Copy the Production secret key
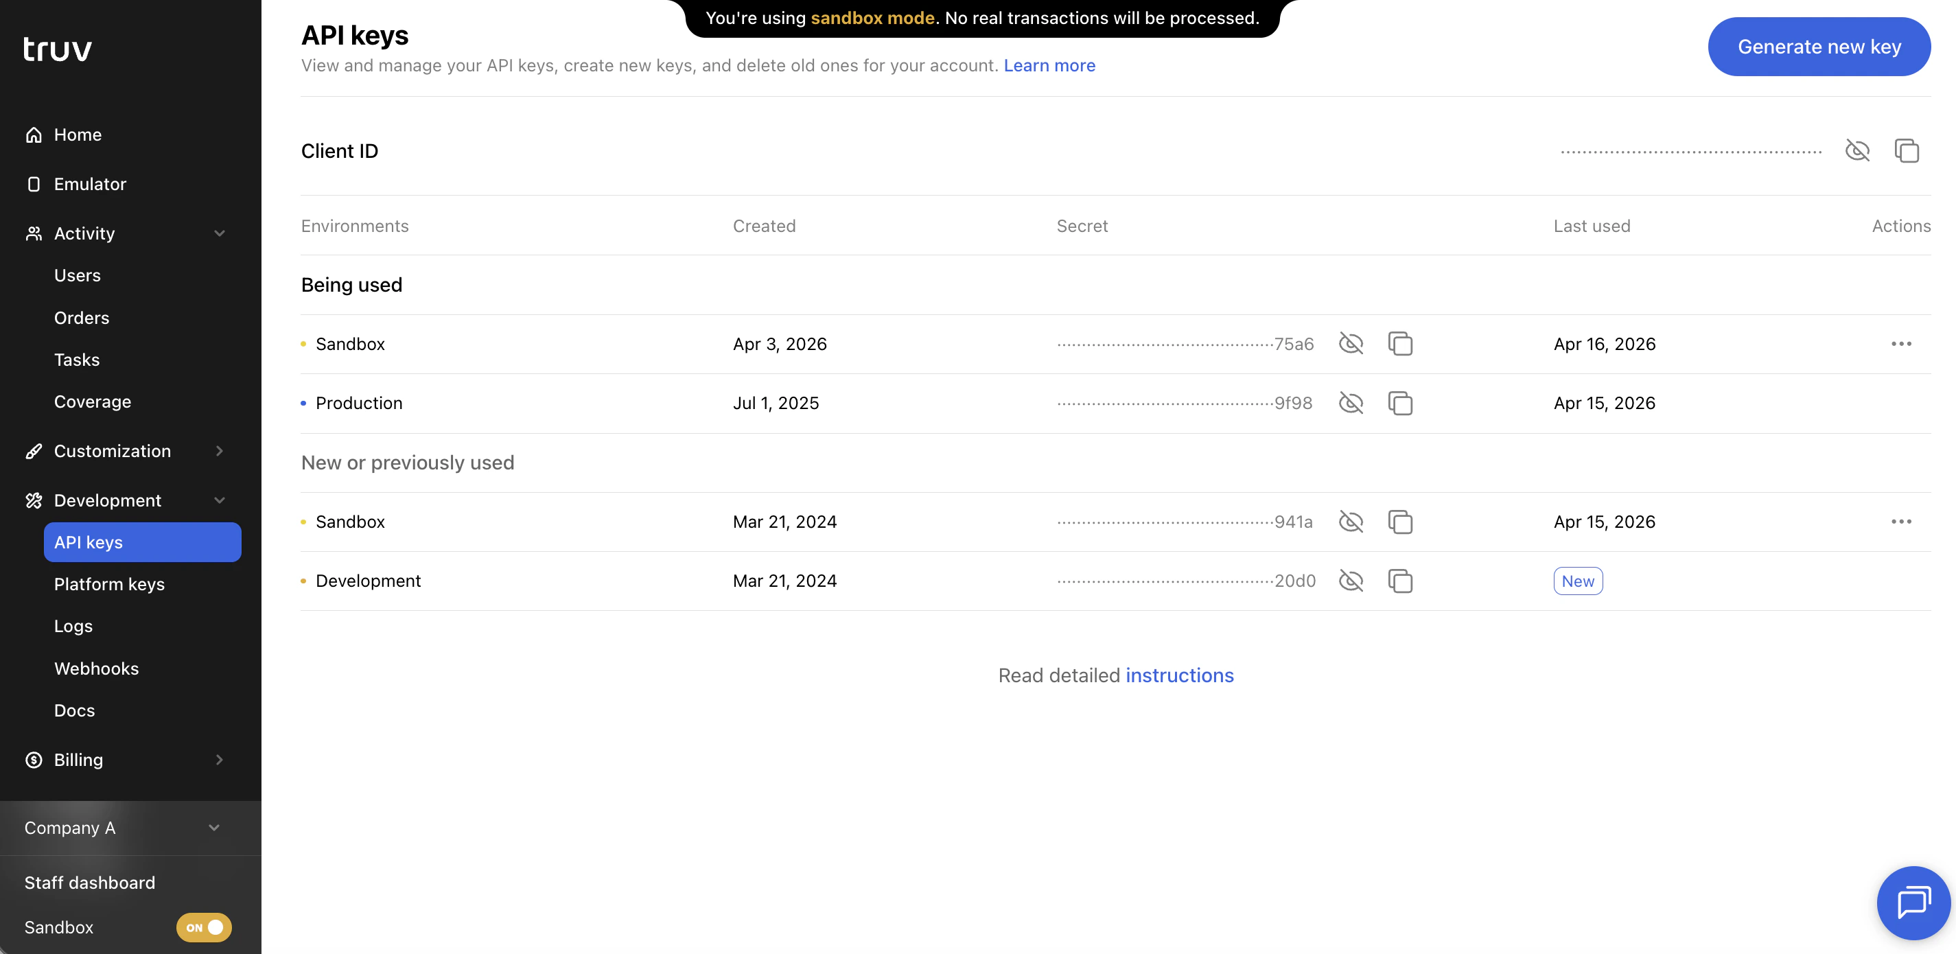 [x=1401, y=403]
